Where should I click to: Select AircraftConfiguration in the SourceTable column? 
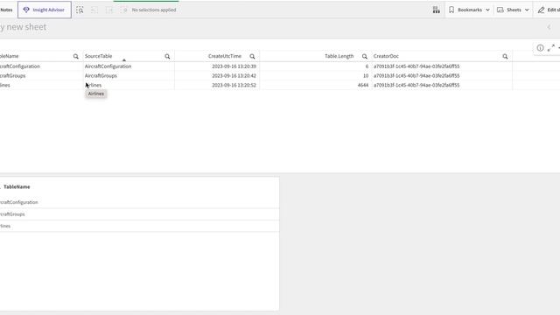coord(108,66)
